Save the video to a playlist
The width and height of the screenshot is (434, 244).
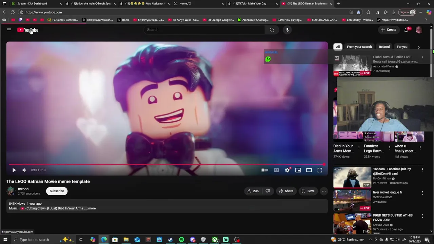308,191
